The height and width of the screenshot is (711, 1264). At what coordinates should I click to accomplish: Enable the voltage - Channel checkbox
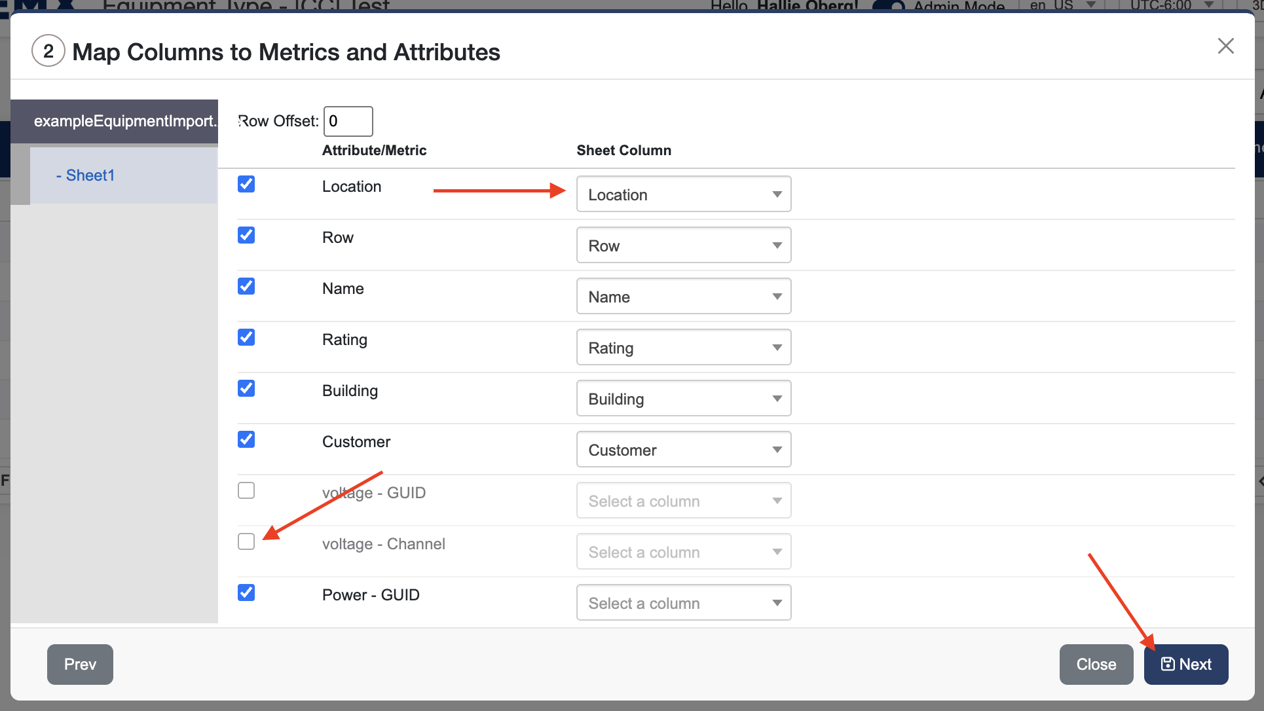(246, 541)
